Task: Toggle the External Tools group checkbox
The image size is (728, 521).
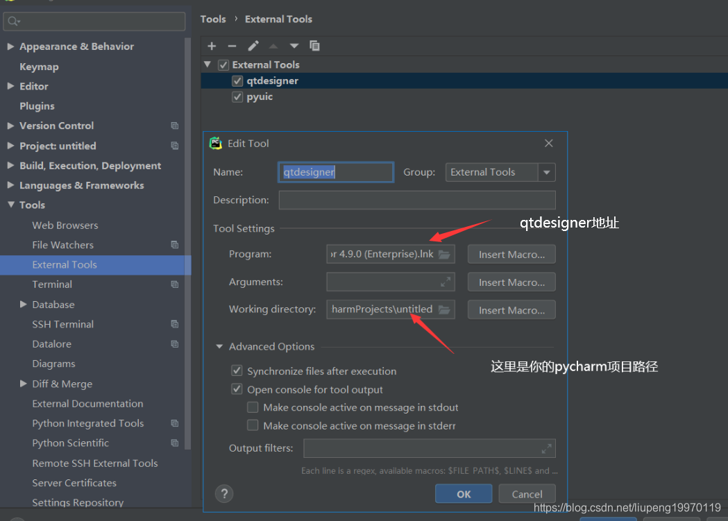Action: pyautogui.click(x=223, y=65)
